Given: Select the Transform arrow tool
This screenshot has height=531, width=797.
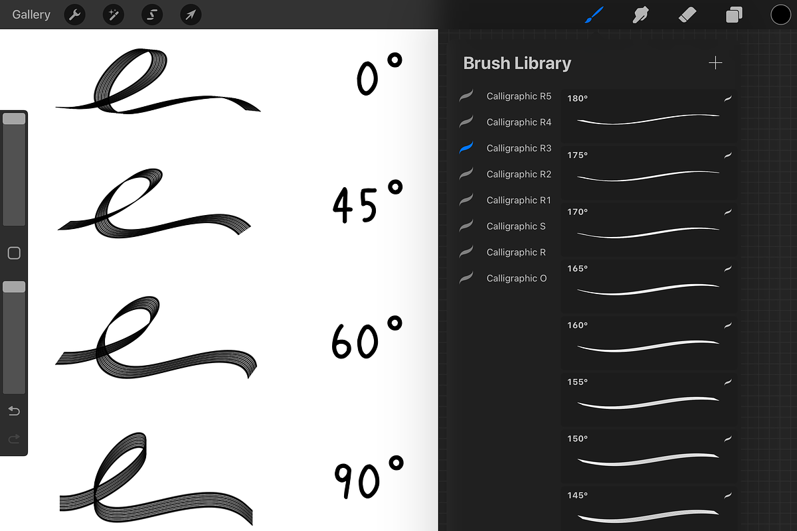Looking at the screenshot, I should point(191,15).
